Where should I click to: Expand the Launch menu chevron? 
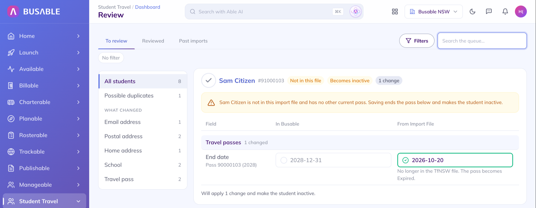(x=78, y=52)
